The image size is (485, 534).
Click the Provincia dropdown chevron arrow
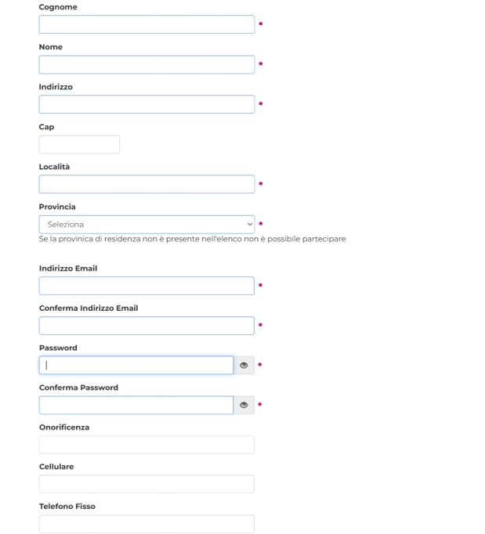click(249, 225)
